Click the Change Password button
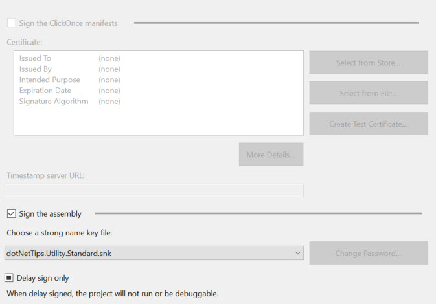436x304 pixels. (x=368, y=253)
